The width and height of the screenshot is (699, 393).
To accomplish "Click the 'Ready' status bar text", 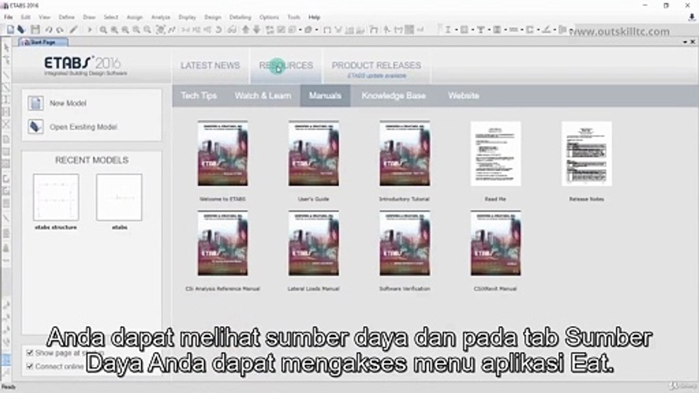I will 9,387.
